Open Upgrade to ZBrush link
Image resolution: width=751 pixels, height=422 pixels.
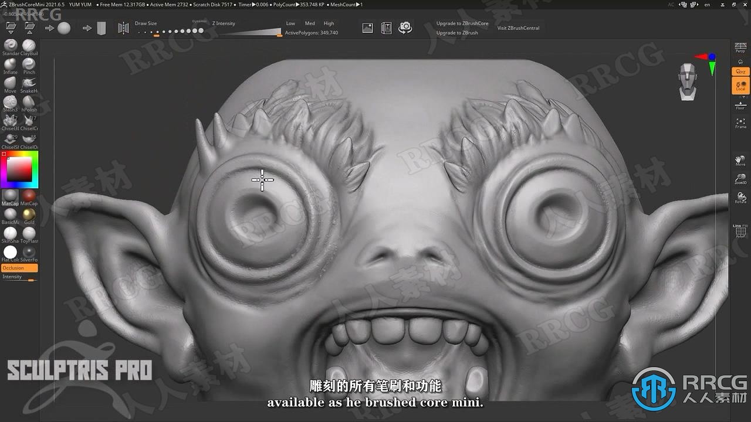457,33
